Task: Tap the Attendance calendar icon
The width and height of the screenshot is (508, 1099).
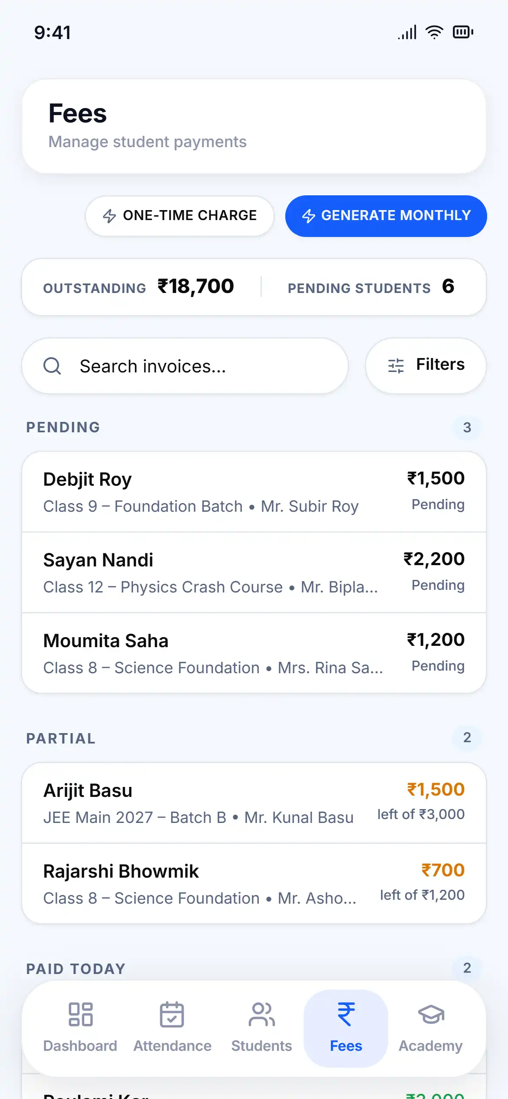Action: point(172,1014)
